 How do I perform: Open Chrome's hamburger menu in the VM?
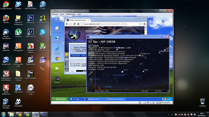coord(144,24)
